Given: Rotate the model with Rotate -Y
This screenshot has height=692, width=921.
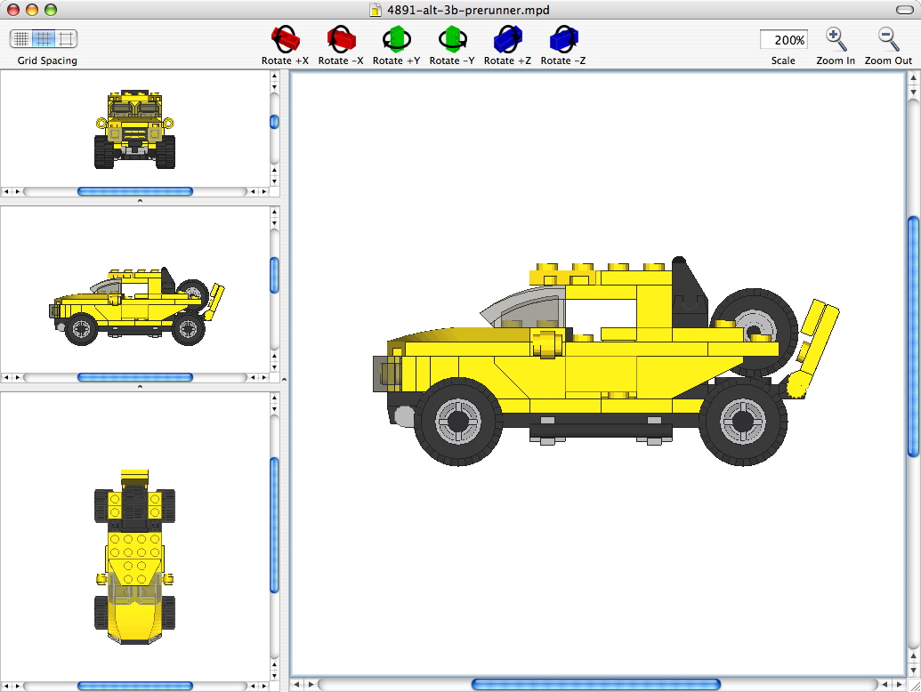Looking at the screenshot, I should [451, 39].
